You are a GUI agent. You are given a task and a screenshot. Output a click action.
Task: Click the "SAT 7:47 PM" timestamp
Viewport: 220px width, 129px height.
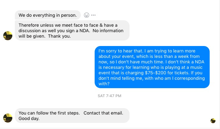[110, 96]
